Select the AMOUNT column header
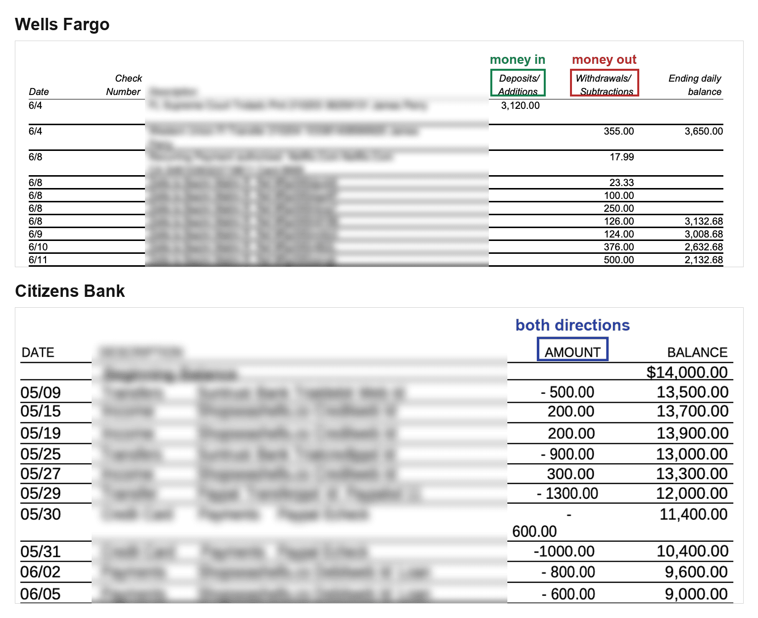The width and height of the screenshot is (758, 618). point(572,352)
